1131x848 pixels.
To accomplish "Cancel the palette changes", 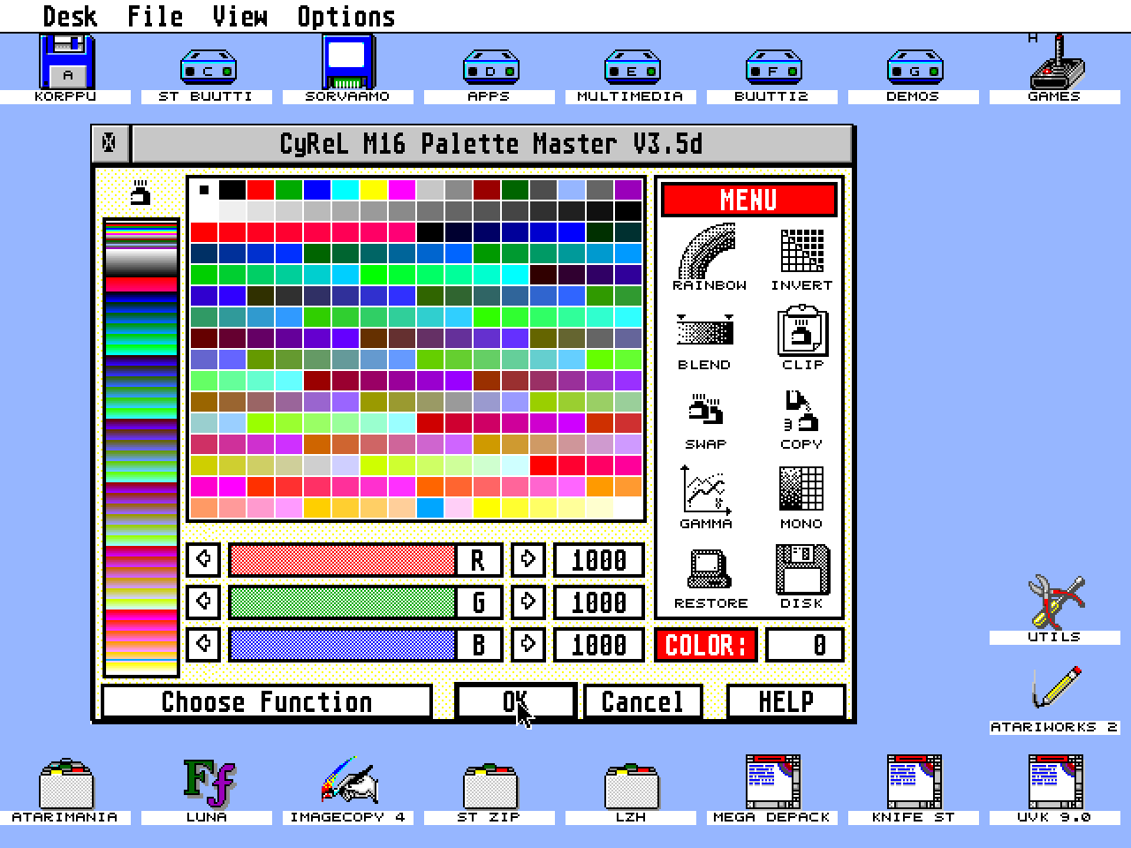I will [x=642, y=701].
